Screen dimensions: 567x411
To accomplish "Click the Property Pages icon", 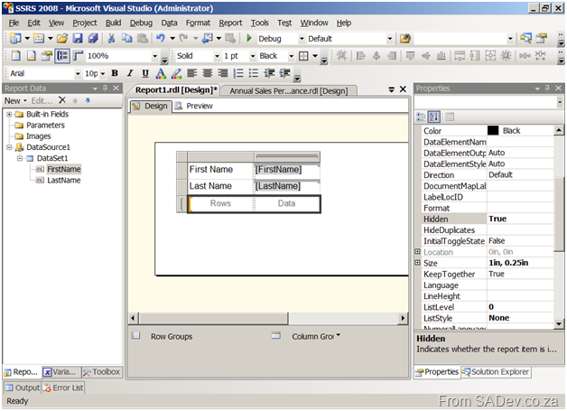I will (x=450, y=117).
